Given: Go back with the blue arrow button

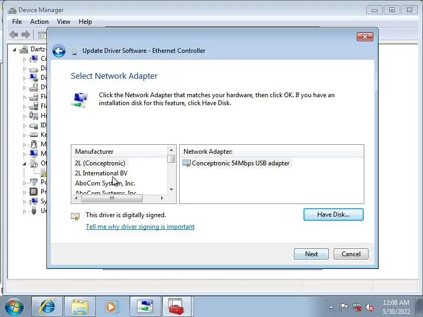Looking at the screenshot, I should (x=59, y=51).
